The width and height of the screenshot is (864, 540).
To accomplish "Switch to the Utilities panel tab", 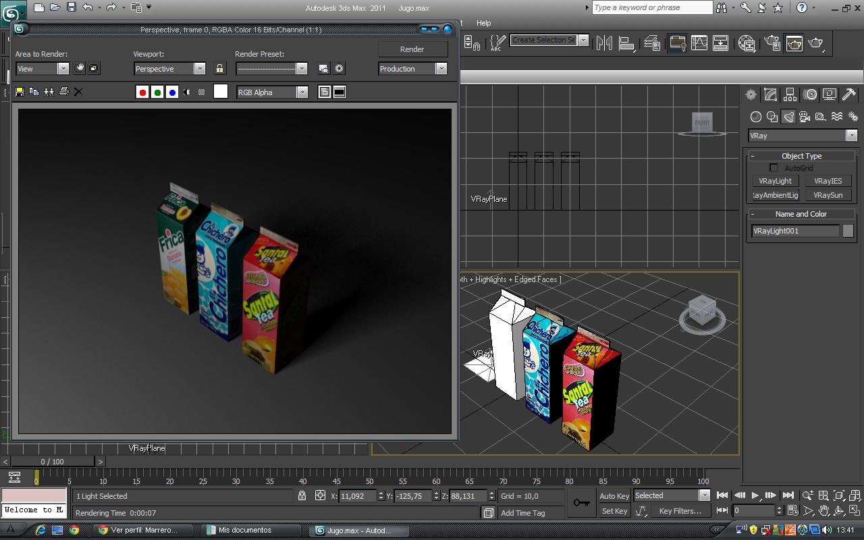I will [x=849, y=94].
